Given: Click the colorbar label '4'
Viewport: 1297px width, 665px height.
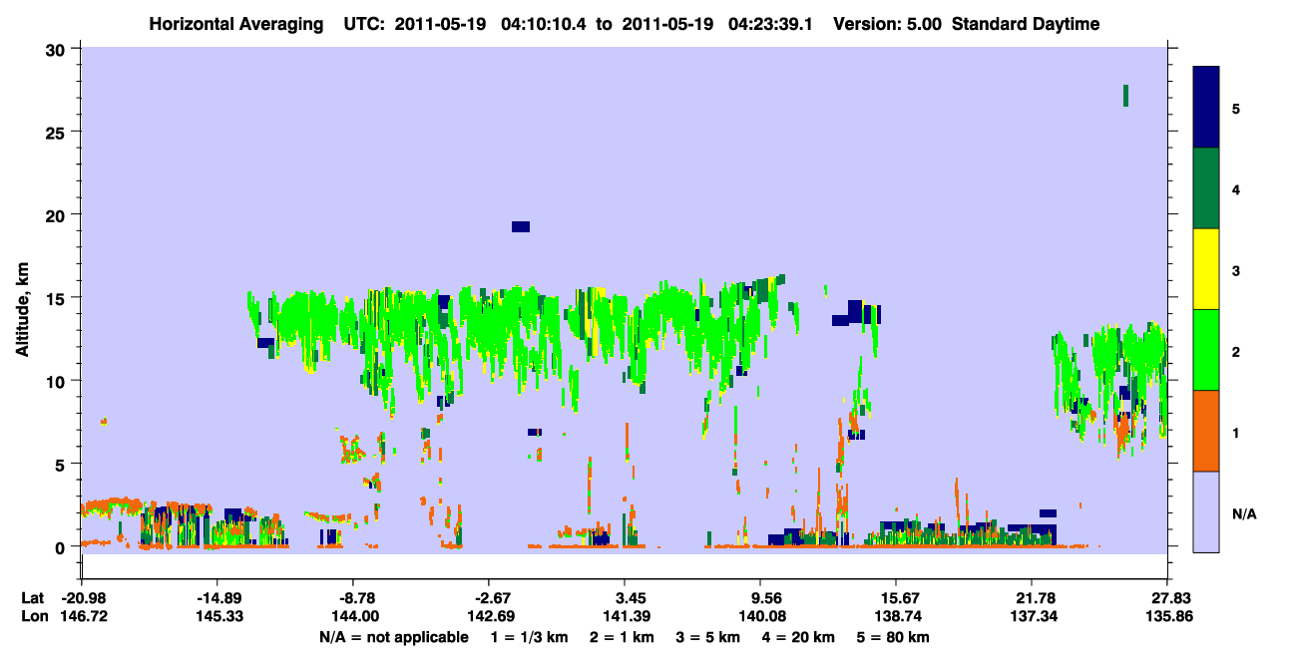Looking at the screenshot, I should (x=1236, y=188).
